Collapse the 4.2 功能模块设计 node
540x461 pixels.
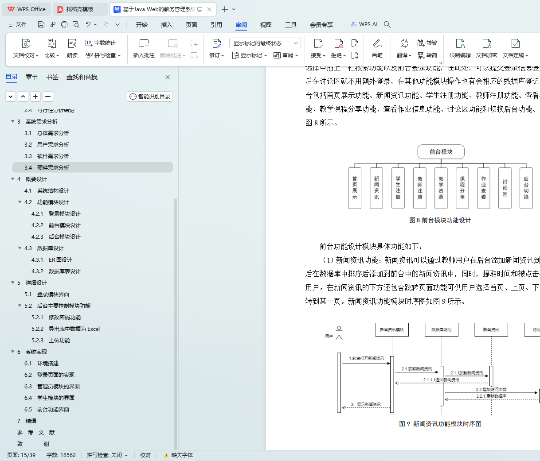point(20,202)
